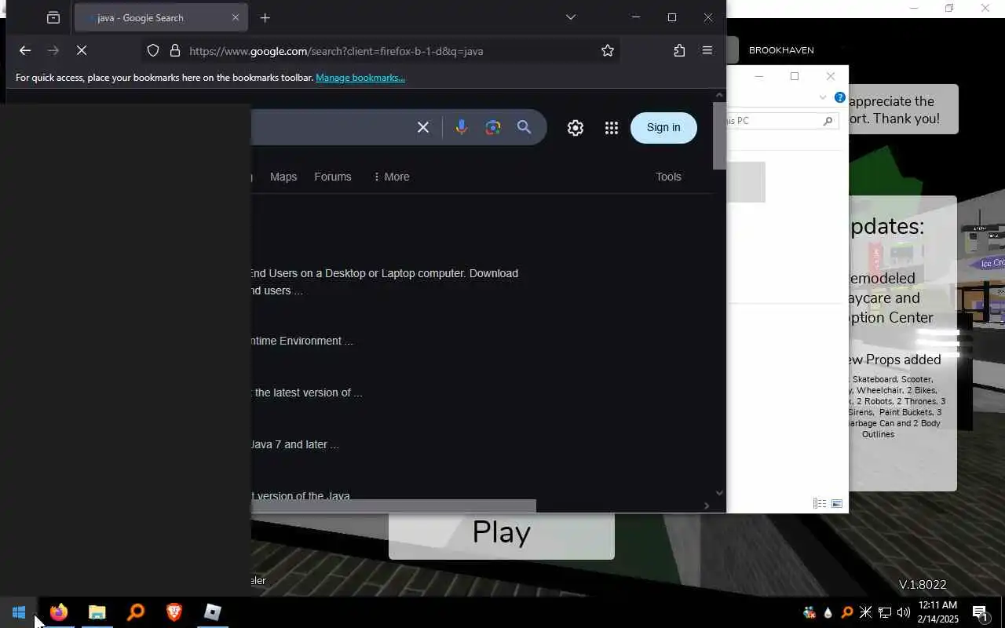Clear Google search box with X icon
The image size is (1005, 628).
(423, 127)
